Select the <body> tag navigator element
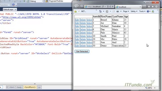The image size is (162, 91). click(x=19, y=87)
